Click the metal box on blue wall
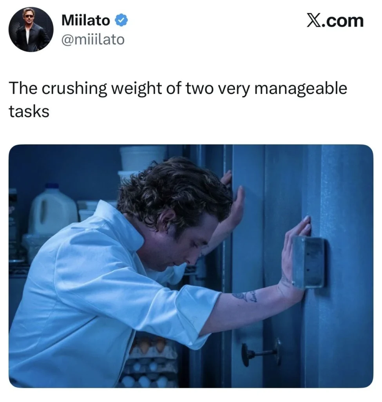Viewport: 382px width, 402px height. 309,263
